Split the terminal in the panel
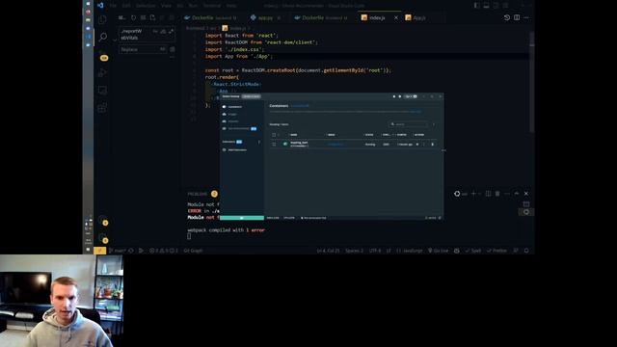The image size is (617, 347). (488, 194)
